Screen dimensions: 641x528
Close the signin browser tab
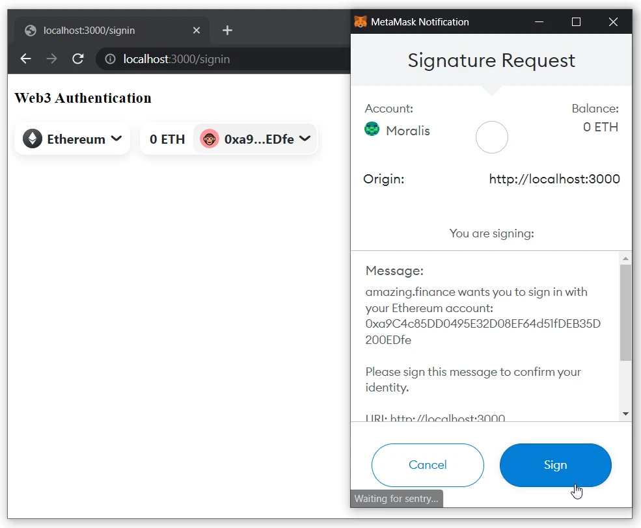pos(197,30)
